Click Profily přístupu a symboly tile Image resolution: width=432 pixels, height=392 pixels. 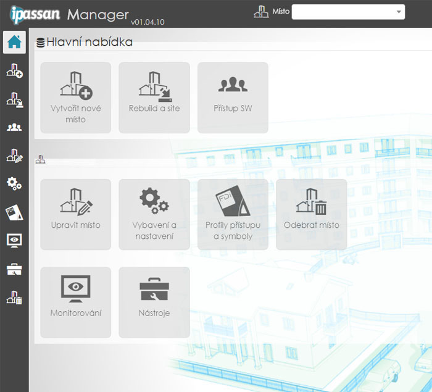(233, 214)
